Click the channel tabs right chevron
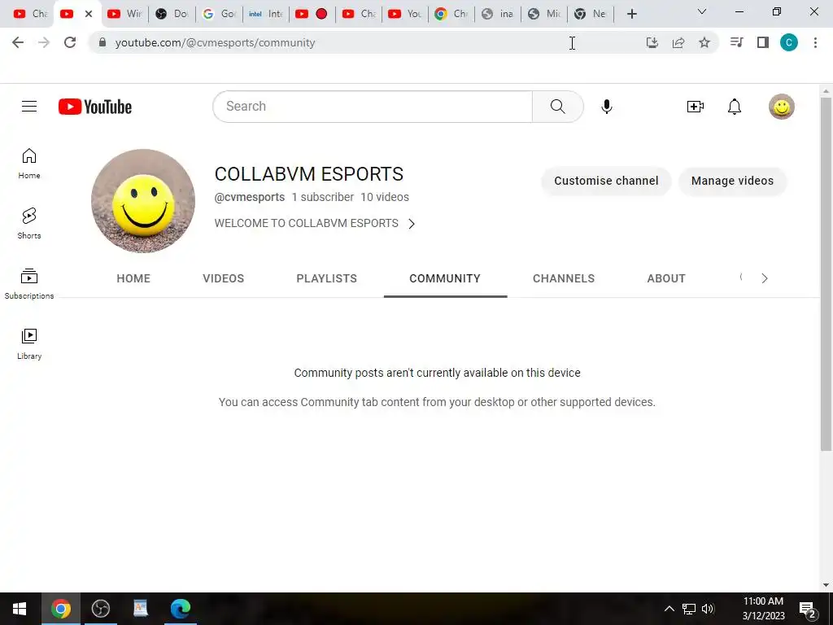 pos(765,278)
